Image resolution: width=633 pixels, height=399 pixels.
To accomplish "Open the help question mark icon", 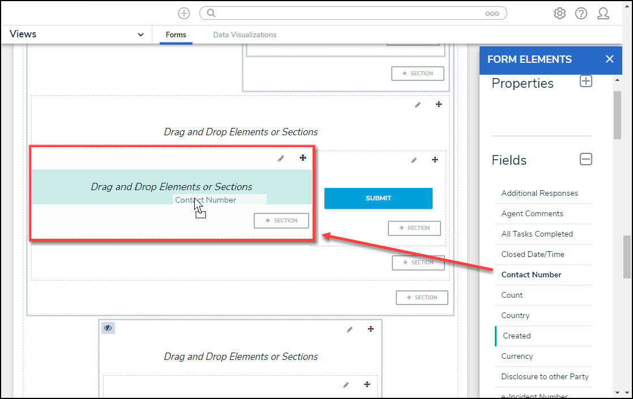I will tap(581, 14).
